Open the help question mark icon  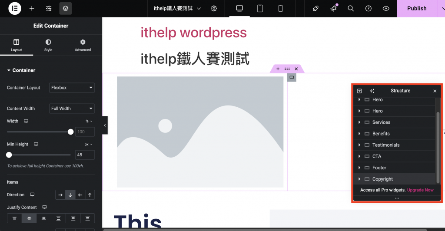tap(369, 9)
